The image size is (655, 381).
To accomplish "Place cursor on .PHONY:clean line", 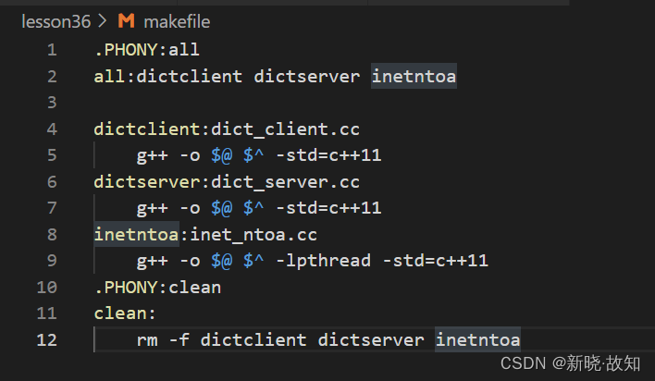I will click(157, 287).
